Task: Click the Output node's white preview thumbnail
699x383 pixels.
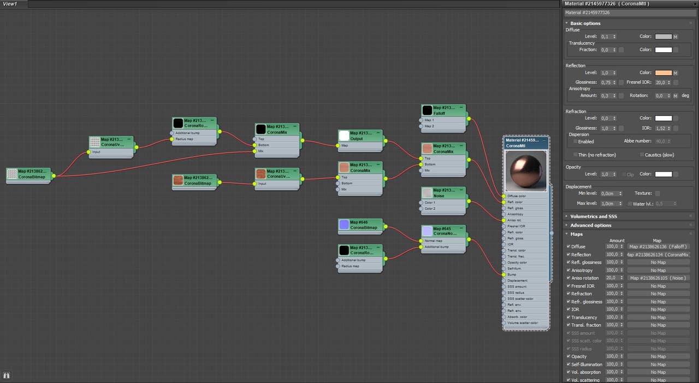Action: point(343,136)
